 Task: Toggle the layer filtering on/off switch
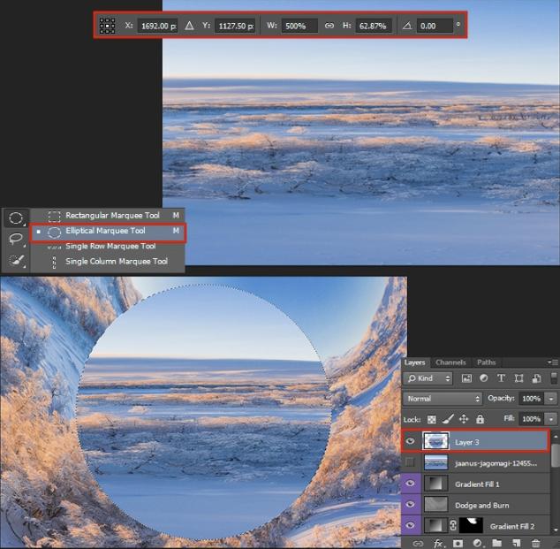554,378
